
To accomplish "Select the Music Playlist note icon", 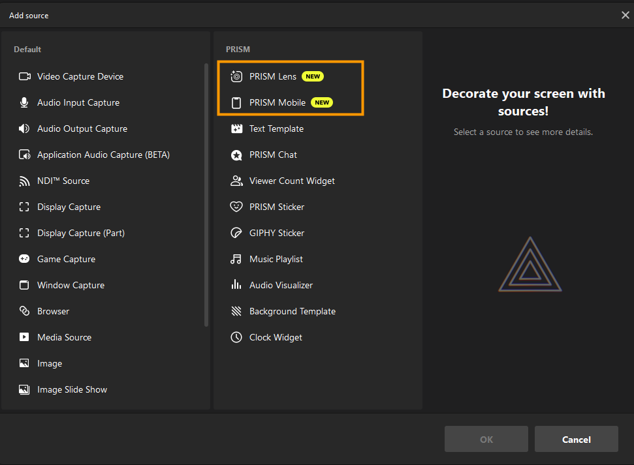I will [x=236, y=259].
